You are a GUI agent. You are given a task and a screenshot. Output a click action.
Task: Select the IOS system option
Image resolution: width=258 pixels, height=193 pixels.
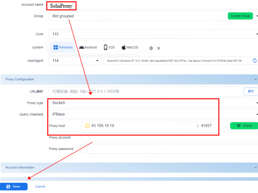click(x=109, y=47)
